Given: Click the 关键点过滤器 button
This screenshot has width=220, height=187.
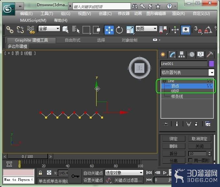Looking at the screenshot, I should pyautogui.click(x=128, y=180).
